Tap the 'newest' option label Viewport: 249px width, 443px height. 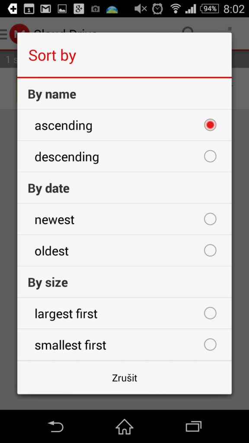pos(54,220)
